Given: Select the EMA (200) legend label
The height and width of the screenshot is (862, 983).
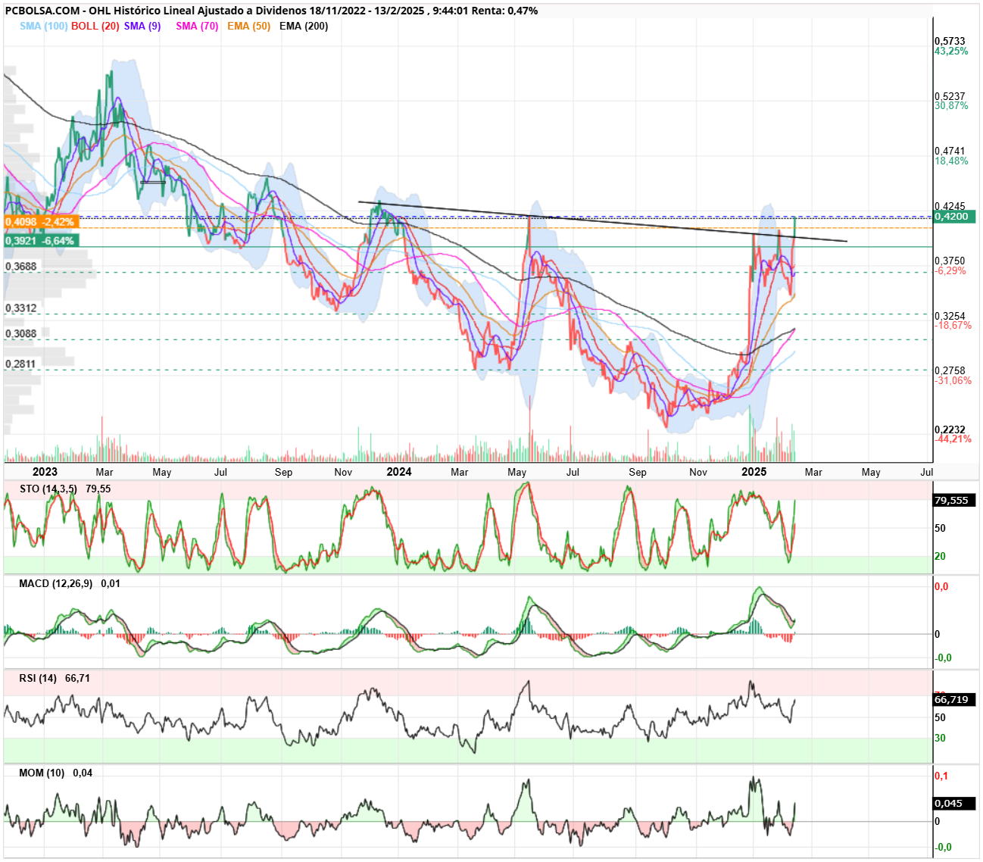Looking at the screenshot, I should point(304,26).
